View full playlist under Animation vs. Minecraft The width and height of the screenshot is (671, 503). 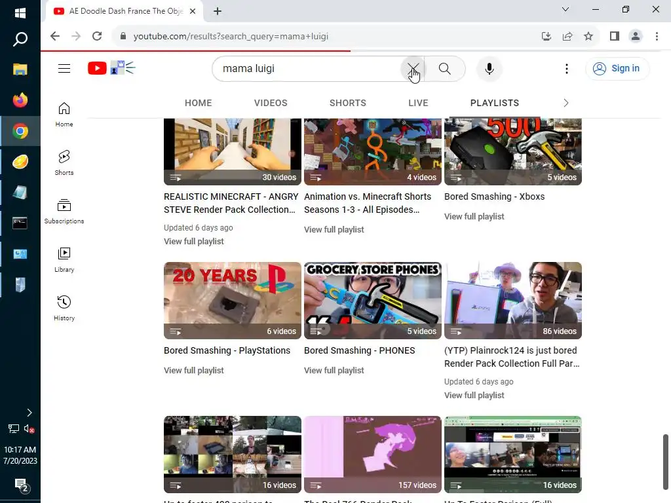(334, 230)
